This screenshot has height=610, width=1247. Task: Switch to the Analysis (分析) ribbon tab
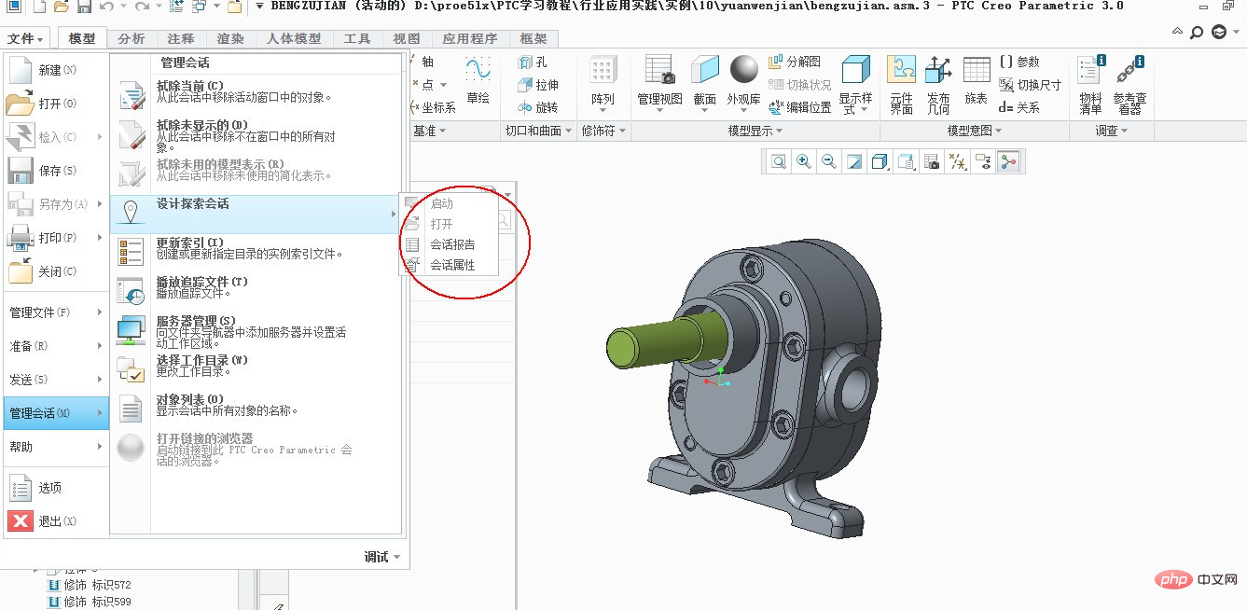[132, 38]
